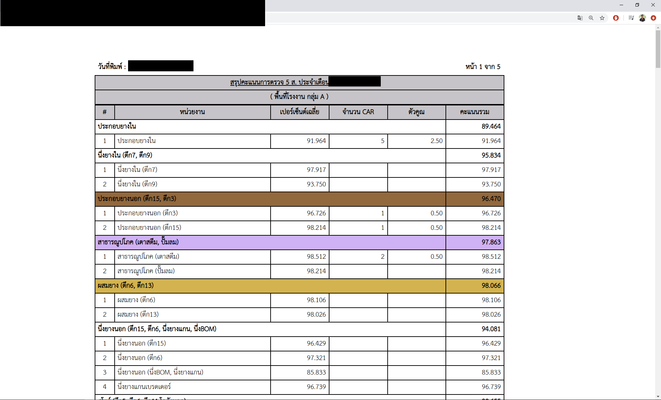Click group total 95.834

(491, 155)
